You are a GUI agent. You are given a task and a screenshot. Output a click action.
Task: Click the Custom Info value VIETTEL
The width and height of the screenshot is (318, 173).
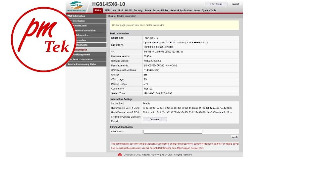coord(148,89)
